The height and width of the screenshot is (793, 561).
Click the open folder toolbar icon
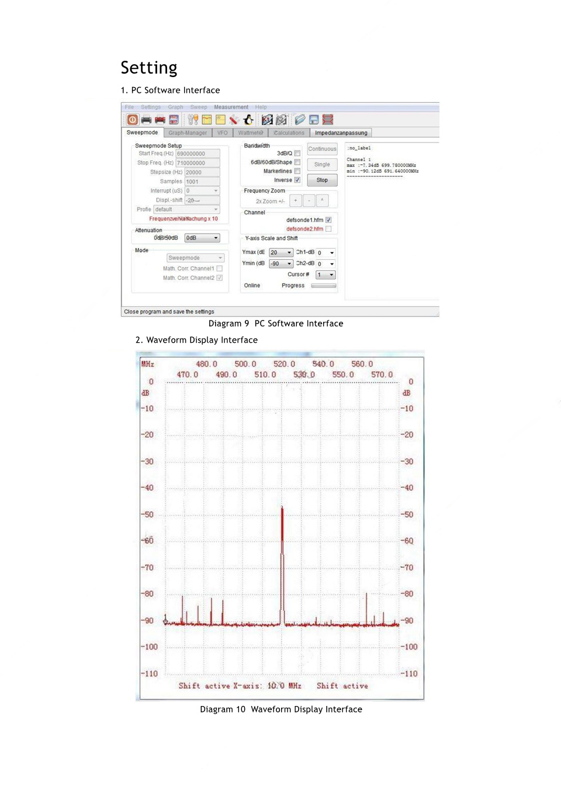(300, 120)
